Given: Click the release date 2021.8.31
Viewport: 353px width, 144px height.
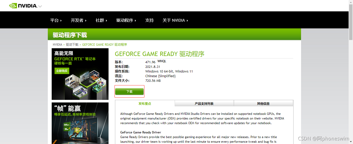Looking at the screenshot, I should point(153,67).
